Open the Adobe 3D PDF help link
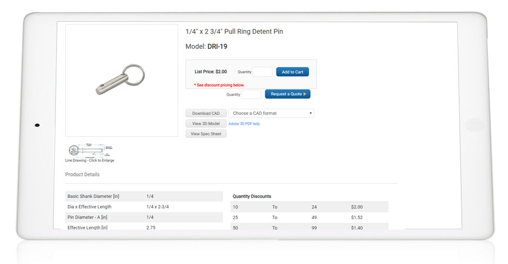 coord(244,124)
